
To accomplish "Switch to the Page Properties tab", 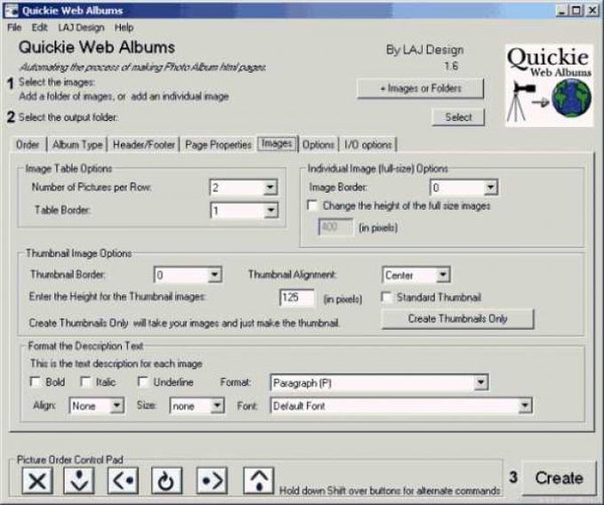I will click(x=219, y=145).
